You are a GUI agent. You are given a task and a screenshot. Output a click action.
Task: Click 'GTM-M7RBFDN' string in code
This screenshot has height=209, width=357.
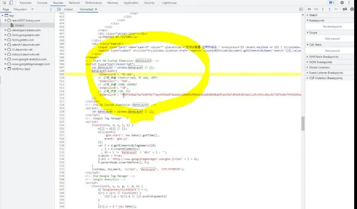[x=171, y=169]
